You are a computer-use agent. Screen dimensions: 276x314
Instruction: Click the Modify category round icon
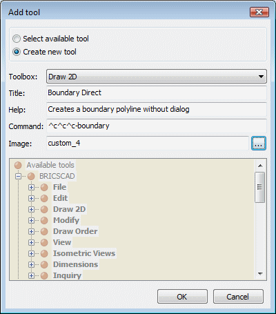coord(44,220)
